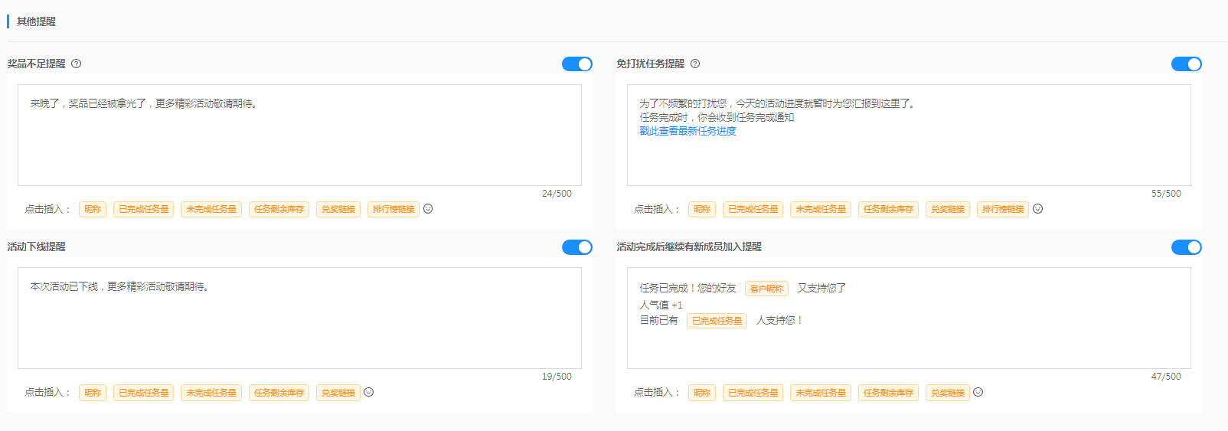The height and width of the screenshot is (431, 1228).
Task: Open emoji picker under 免打扰任务提醒 editor
Action: pyautogui.click(x=1037, y=208)
